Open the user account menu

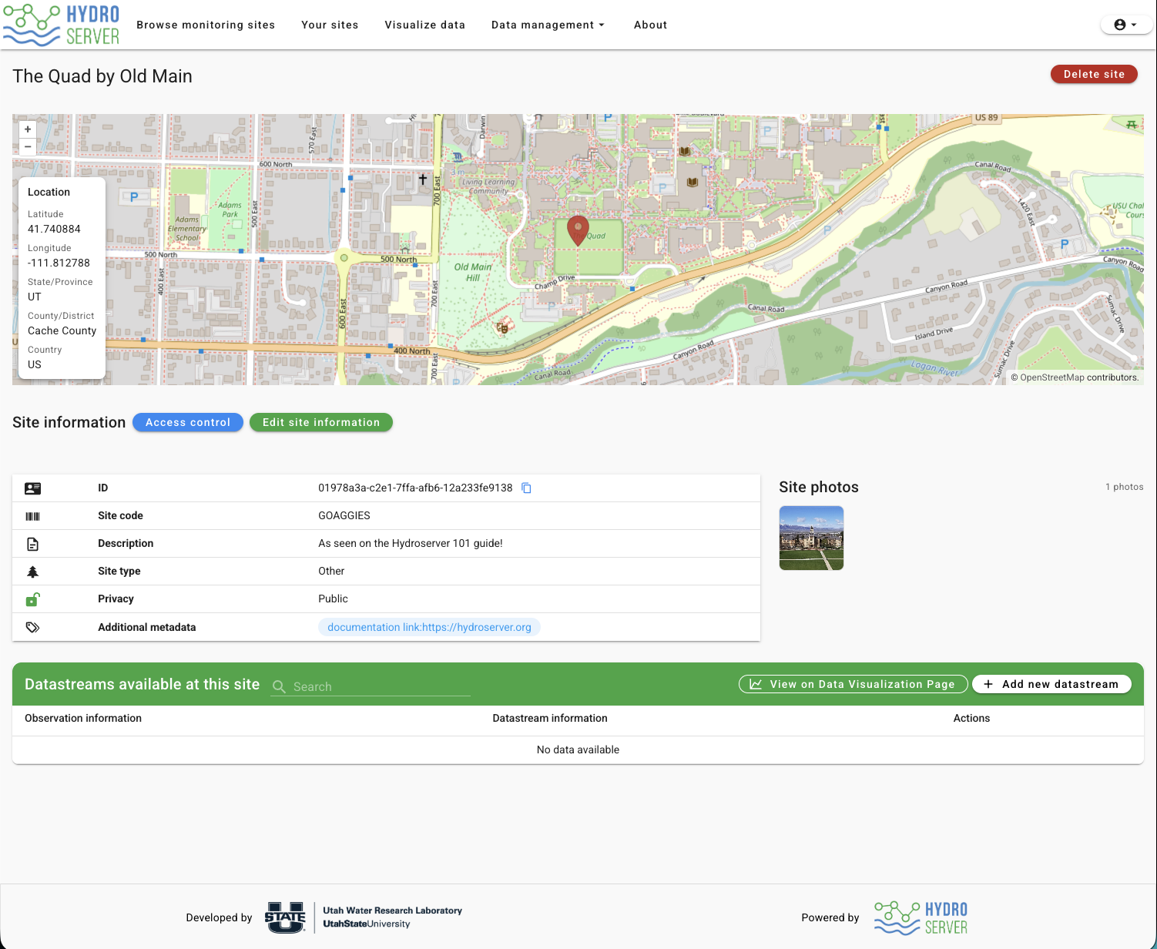pyautogui.click(x=1125, y=25)
